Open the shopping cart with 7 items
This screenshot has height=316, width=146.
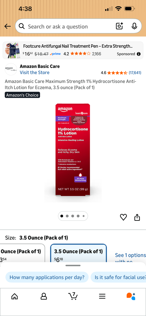click(x=73, y=296)
